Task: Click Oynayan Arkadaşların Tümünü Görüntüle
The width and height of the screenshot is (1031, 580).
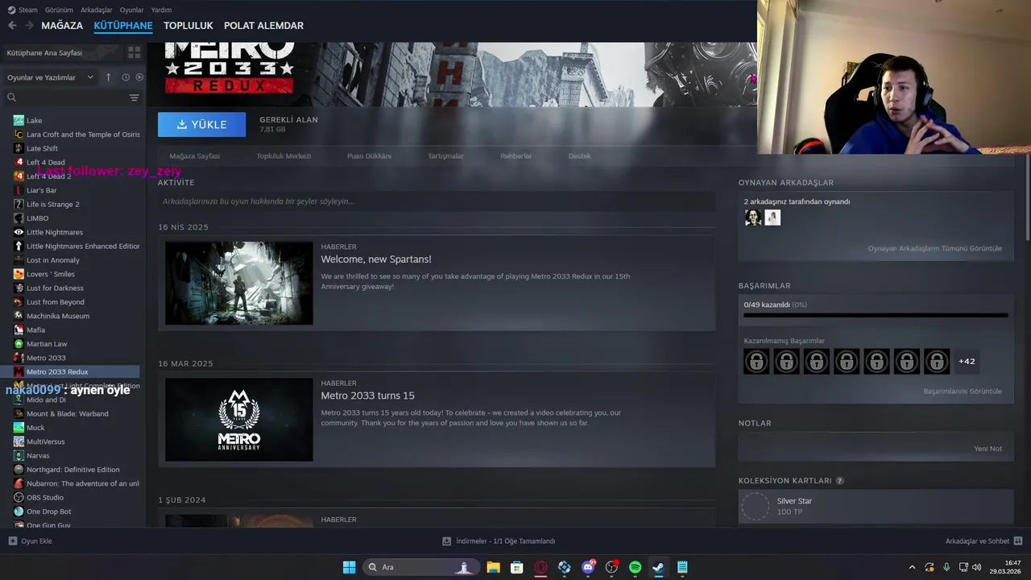Action: (x=934, y=248)
